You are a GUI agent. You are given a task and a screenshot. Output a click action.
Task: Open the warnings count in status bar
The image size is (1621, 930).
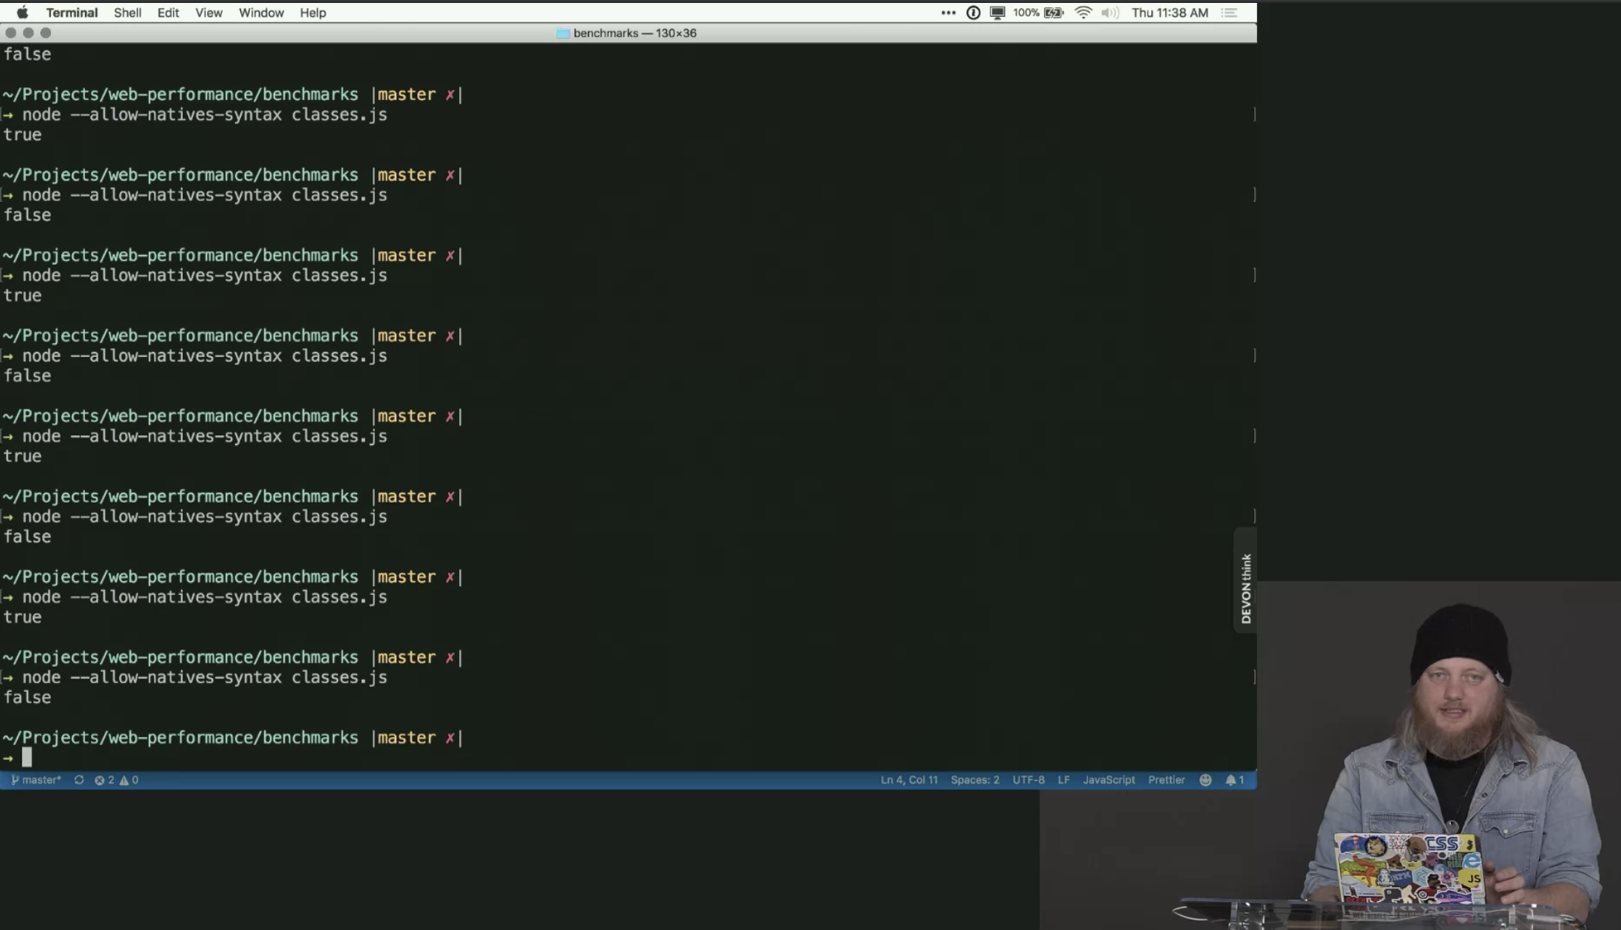[x=129, y=780]
